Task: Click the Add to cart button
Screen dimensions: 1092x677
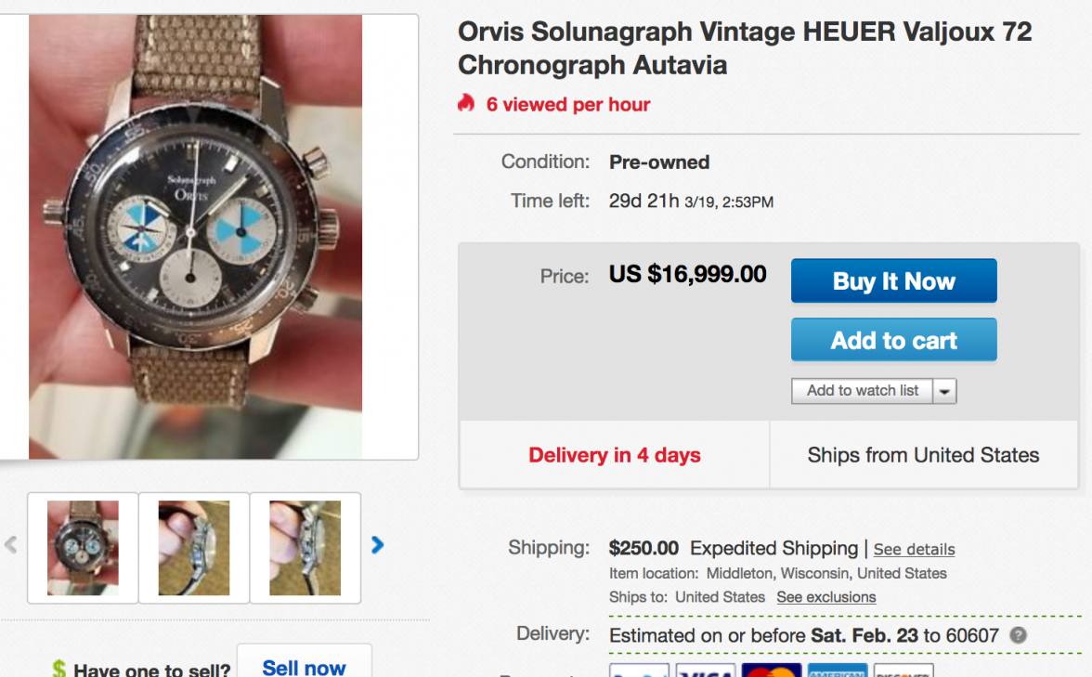Action: click(893, 340)
